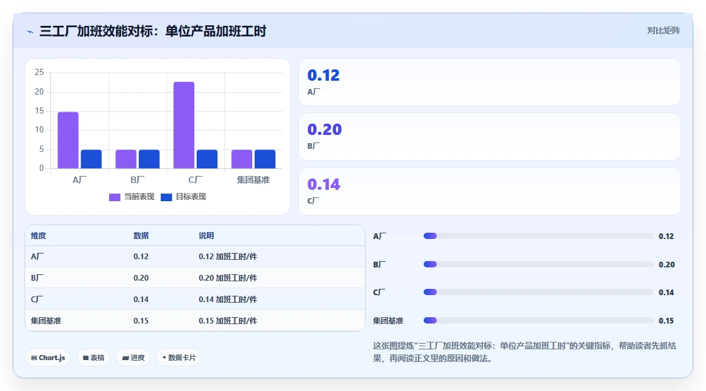706x391 pixels.
Task: Open the 0.14 C厂 data card
Action: click(x=489, y=192)
